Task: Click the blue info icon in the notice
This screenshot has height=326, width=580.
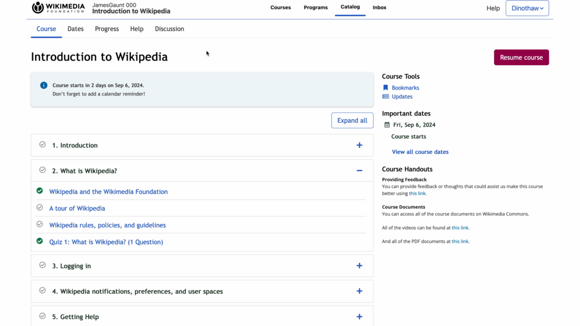Action: [x=44, y=85]
